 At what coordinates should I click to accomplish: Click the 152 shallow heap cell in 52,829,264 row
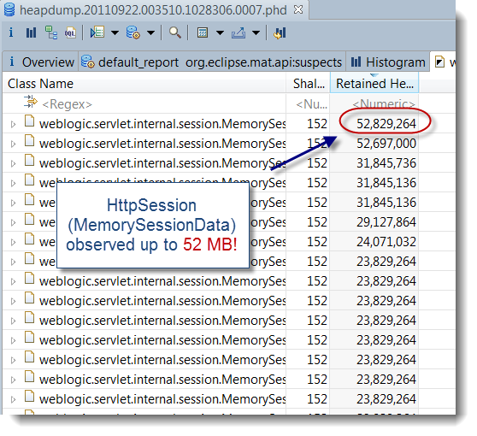(x=317, y=124)
